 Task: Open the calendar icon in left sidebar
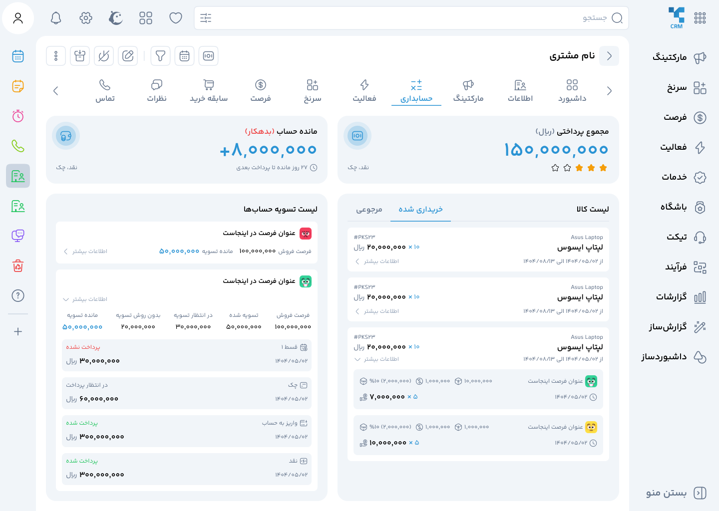point(18,56)
